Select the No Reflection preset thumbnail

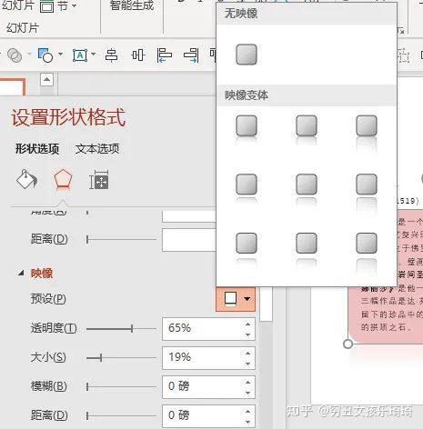247,55
